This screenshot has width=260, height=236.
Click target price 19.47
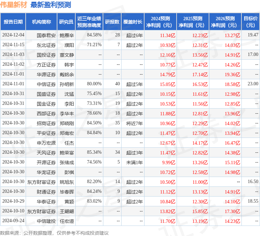[x=253, y=35]
